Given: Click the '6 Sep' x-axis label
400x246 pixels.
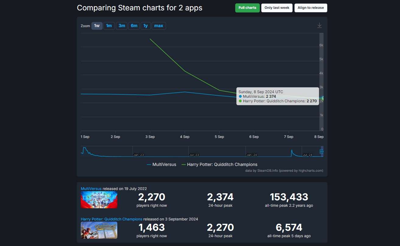Looking at the screenshot, I should (x=254, y=137).
